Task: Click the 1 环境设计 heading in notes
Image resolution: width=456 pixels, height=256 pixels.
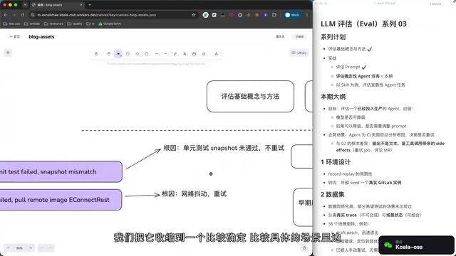Action: coord(336,162)
